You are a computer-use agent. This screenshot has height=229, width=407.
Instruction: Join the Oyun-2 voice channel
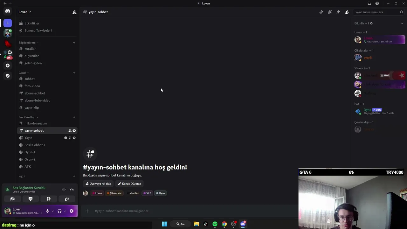[x=47, y=159]
